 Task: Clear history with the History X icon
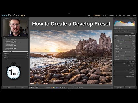point(28,56)
